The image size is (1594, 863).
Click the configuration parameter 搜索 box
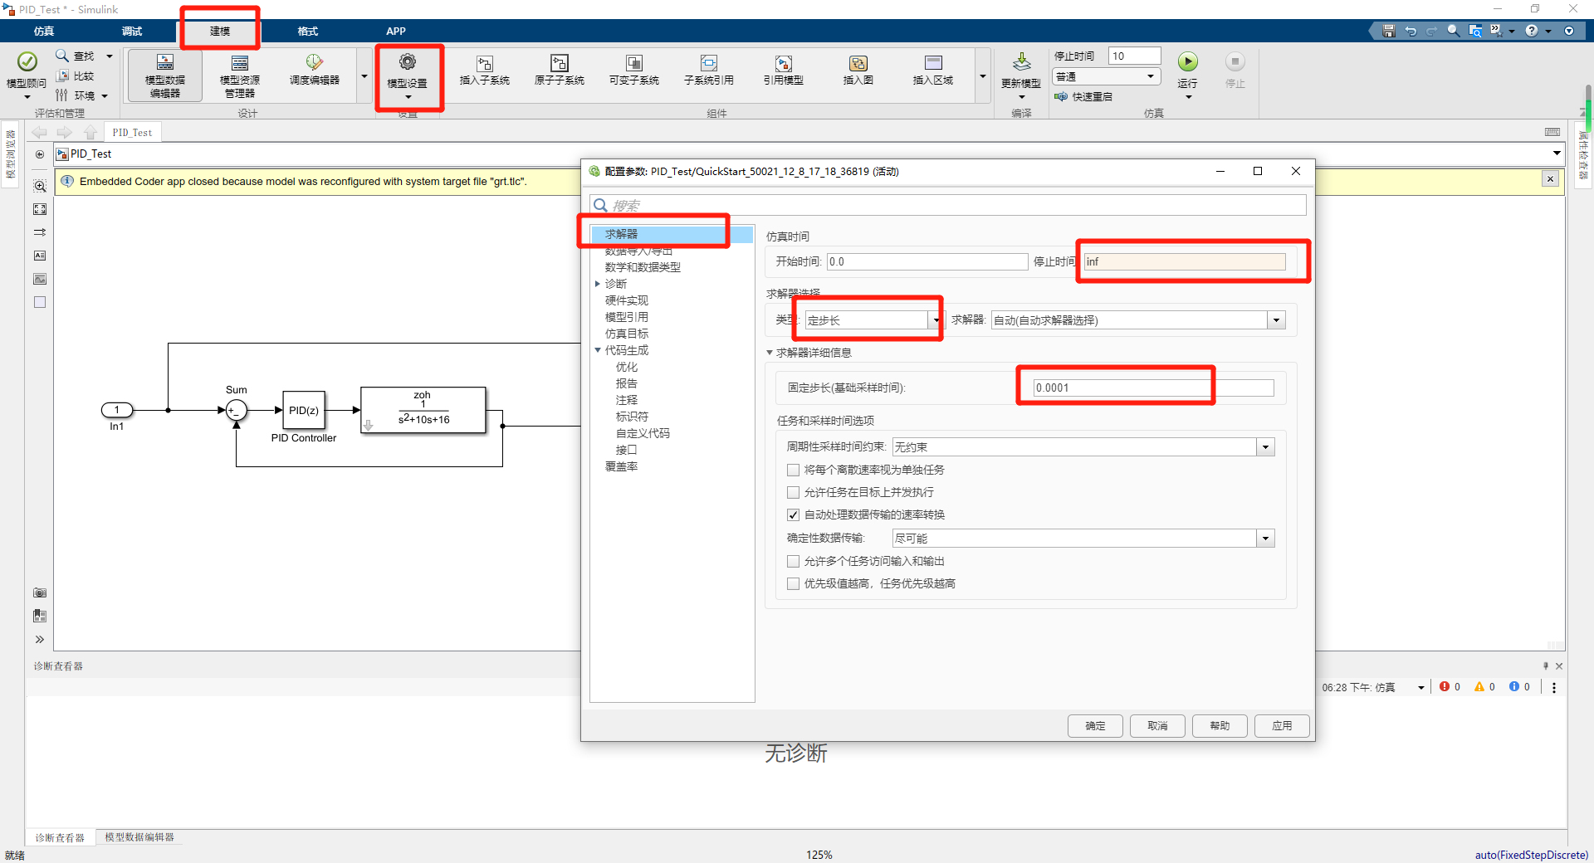click(x=948, y=205)
